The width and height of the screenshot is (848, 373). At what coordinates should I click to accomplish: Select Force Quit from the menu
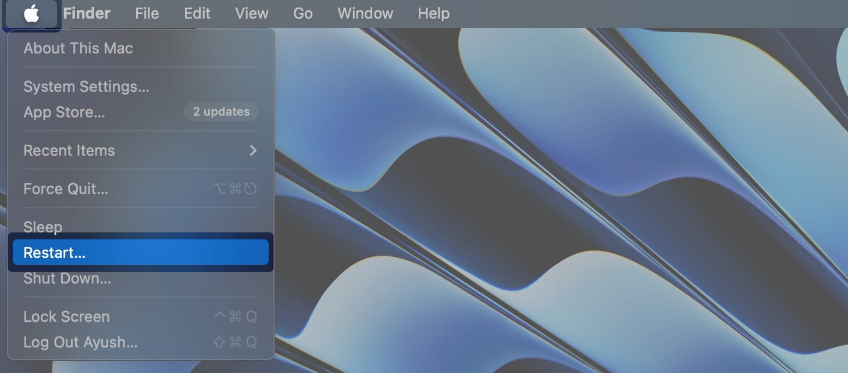pos(66,189)
